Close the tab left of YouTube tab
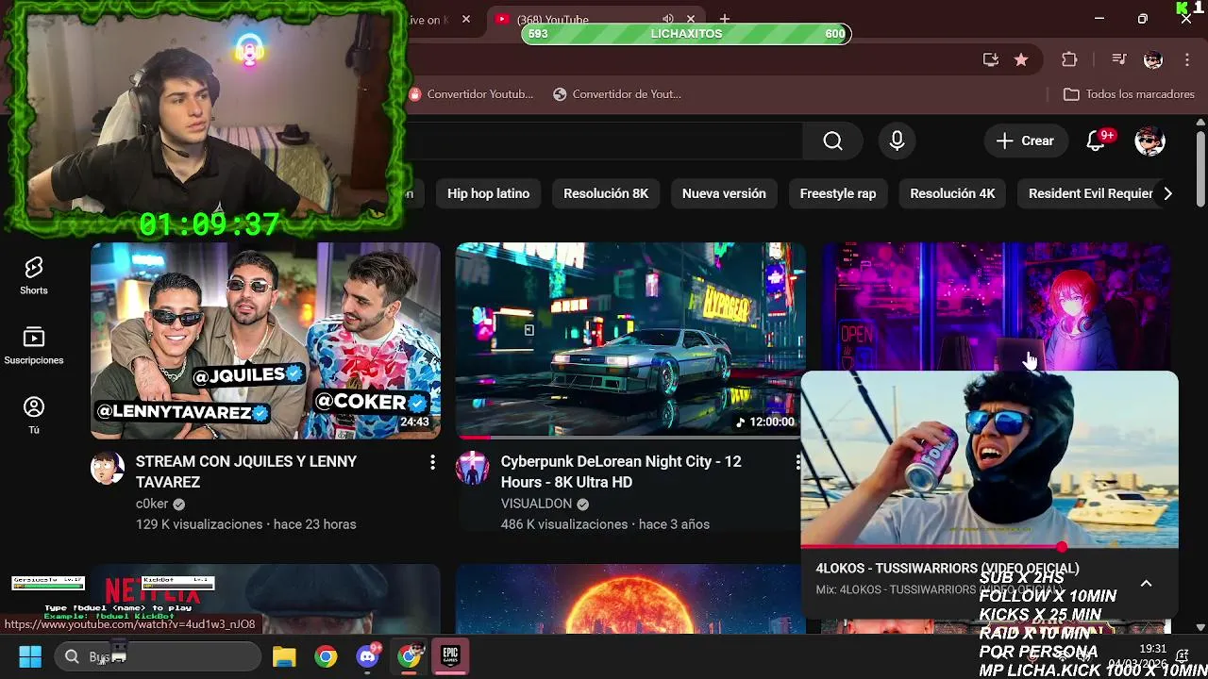Viewport: 1208px width, 679px height. pos(465,19)
